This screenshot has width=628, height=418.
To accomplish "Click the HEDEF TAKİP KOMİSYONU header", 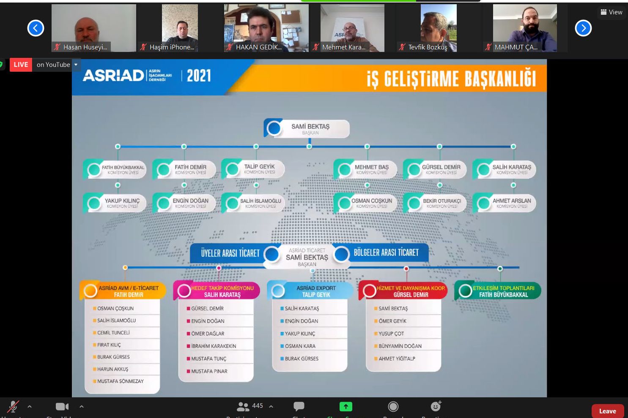I will [217, 291].
